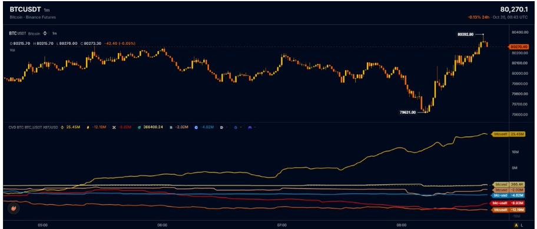Click the blue circular exchange icon in CVD legend

[x=236, y=127]
